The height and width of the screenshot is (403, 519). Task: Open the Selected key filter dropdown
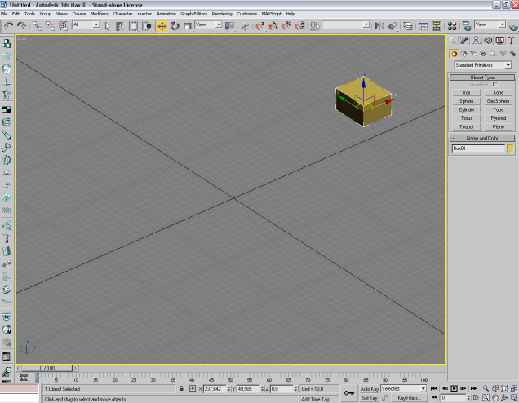[403, 389]
